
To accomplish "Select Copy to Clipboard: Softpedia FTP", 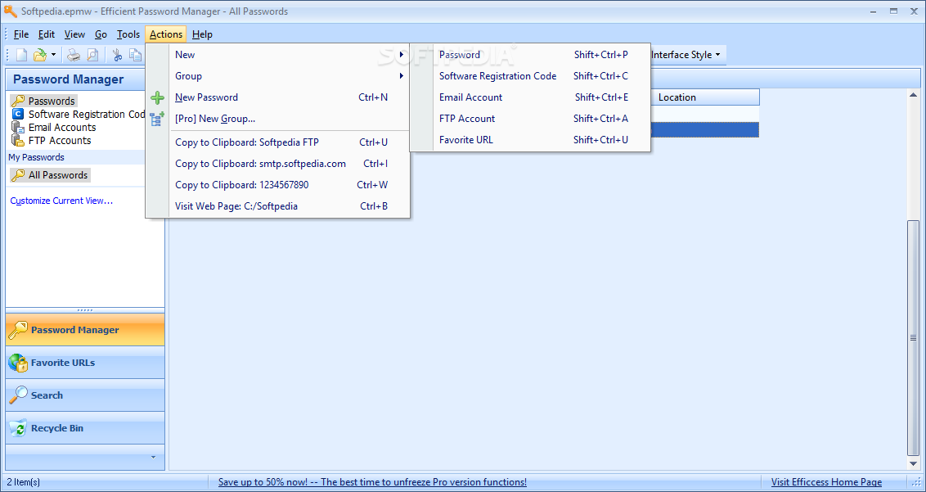I will pos(277,142).
